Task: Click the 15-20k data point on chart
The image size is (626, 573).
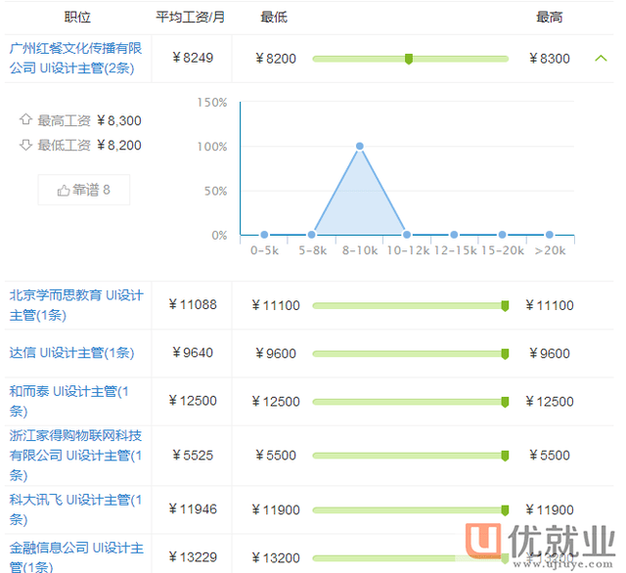Action: 502,235
